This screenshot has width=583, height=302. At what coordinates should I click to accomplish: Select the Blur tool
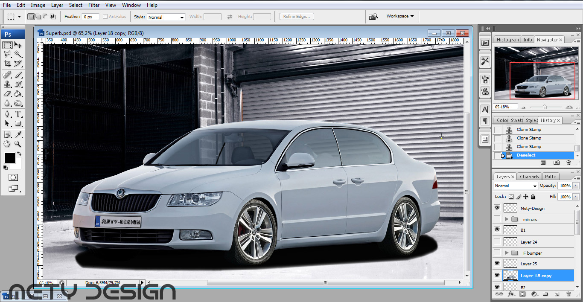[7, 103]
